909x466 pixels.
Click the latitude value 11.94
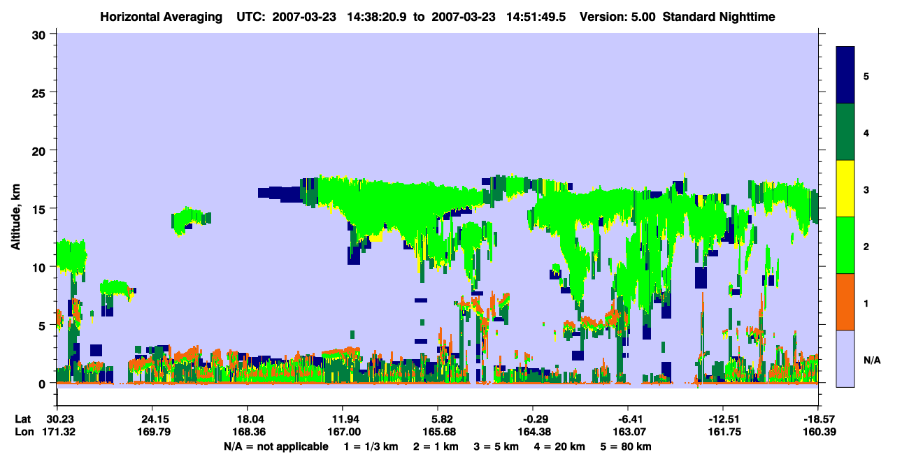pos(342,419)
